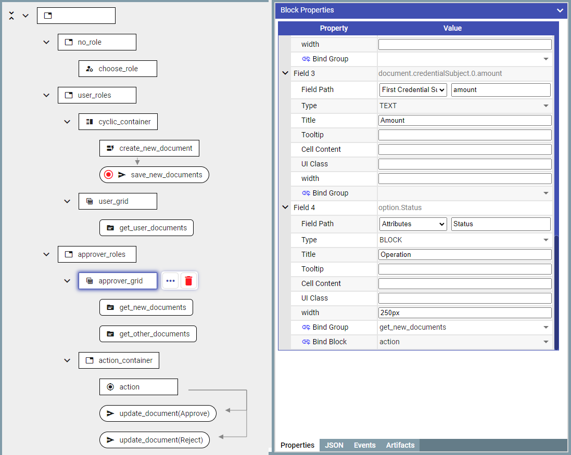Click the create_new_document block icon
571x455 pixels.
pyautogui.click(x=110, y=148)
